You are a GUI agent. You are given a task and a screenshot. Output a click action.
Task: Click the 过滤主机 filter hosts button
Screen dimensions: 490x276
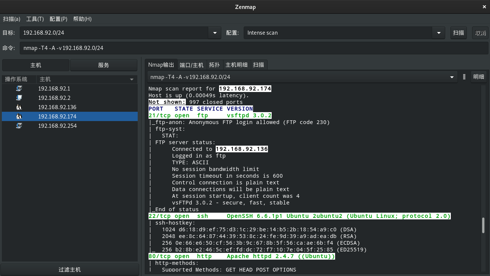point(69,269)
